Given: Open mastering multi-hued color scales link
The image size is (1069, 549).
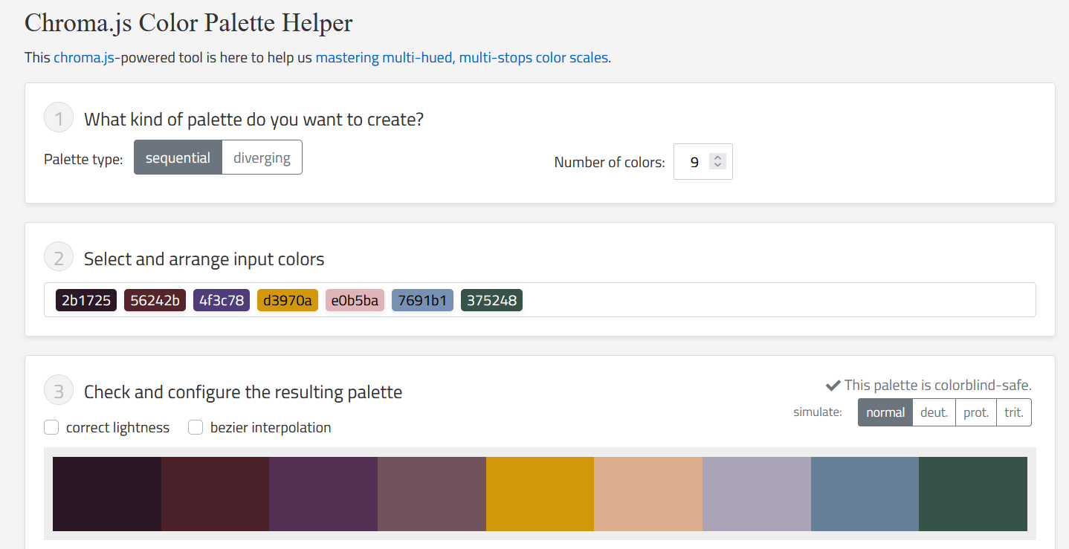Looking at the screenshot, I should pyautogui.click(x=462, y=57).
